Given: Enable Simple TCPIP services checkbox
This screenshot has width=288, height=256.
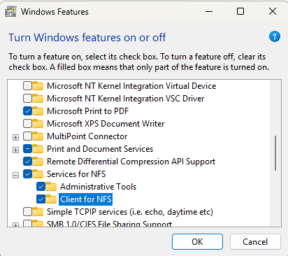Looking at the screenshot, I should (27, 212).
